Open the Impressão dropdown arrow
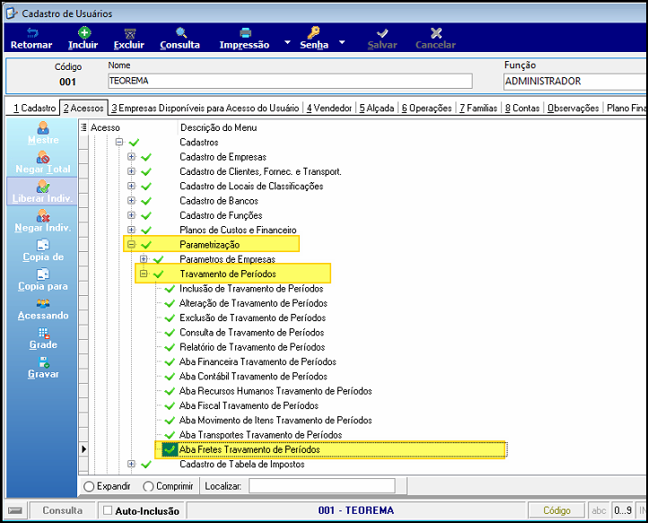648x523 pixels. click(x=287, y=42)
